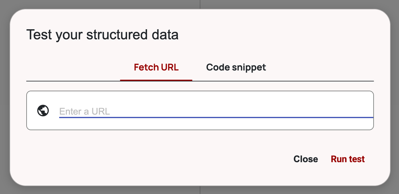Click the Test your structured data heading
Image resolution: width=399 pixels, height=194 pixels.
tap(103, 35)
